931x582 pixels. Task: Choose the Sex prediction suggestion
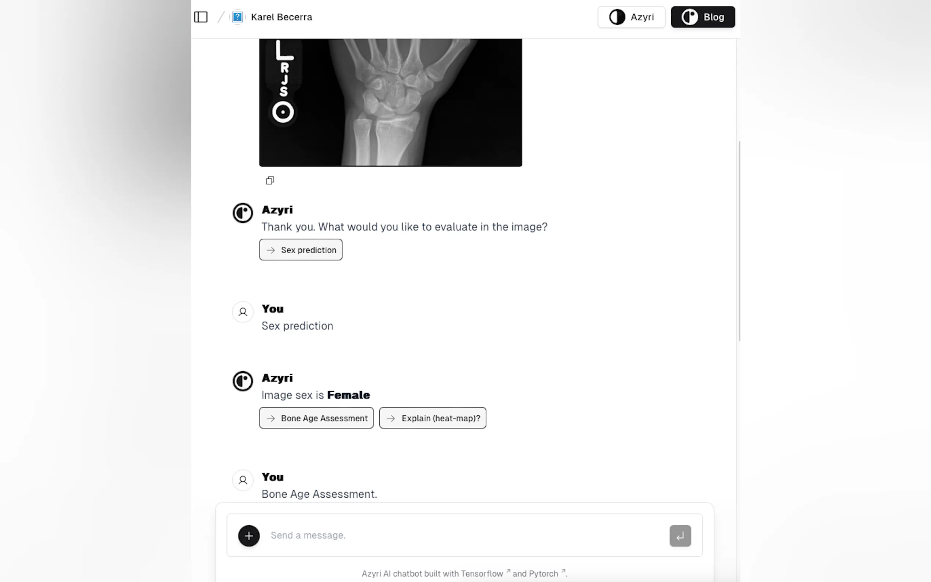click(301, 250)
